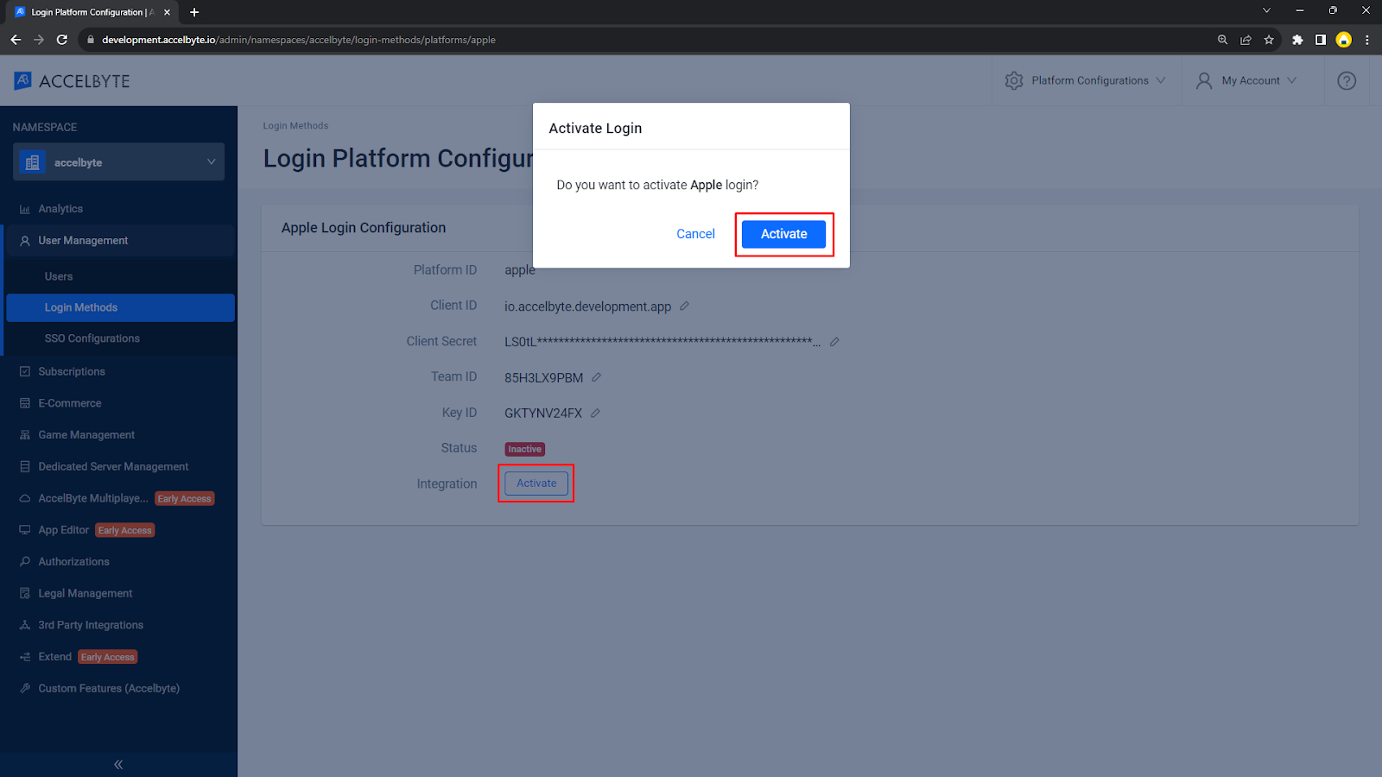1382x777 pixels.
Task: Click the namespace building icon
Action: (33, 162)
